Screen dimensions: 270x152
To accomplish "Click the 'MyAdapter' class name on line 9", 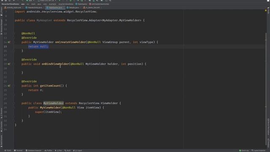I will coord(44,20).
